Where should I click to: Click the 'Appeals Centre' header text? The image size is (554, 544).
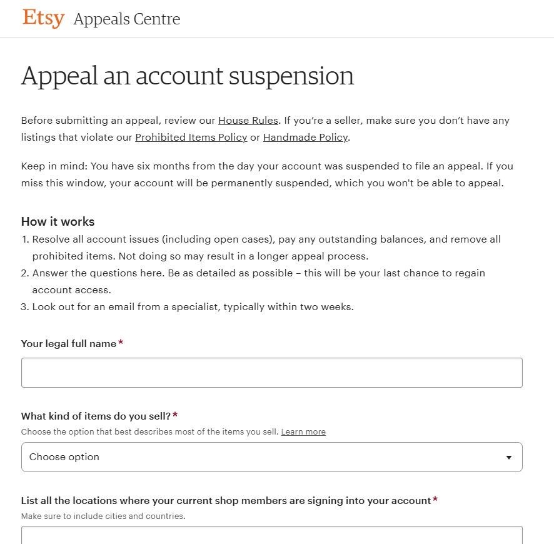pos(126,19)
